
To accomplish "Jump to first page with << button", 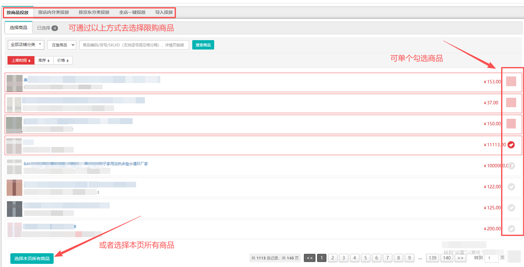I will tap(310, 258).
